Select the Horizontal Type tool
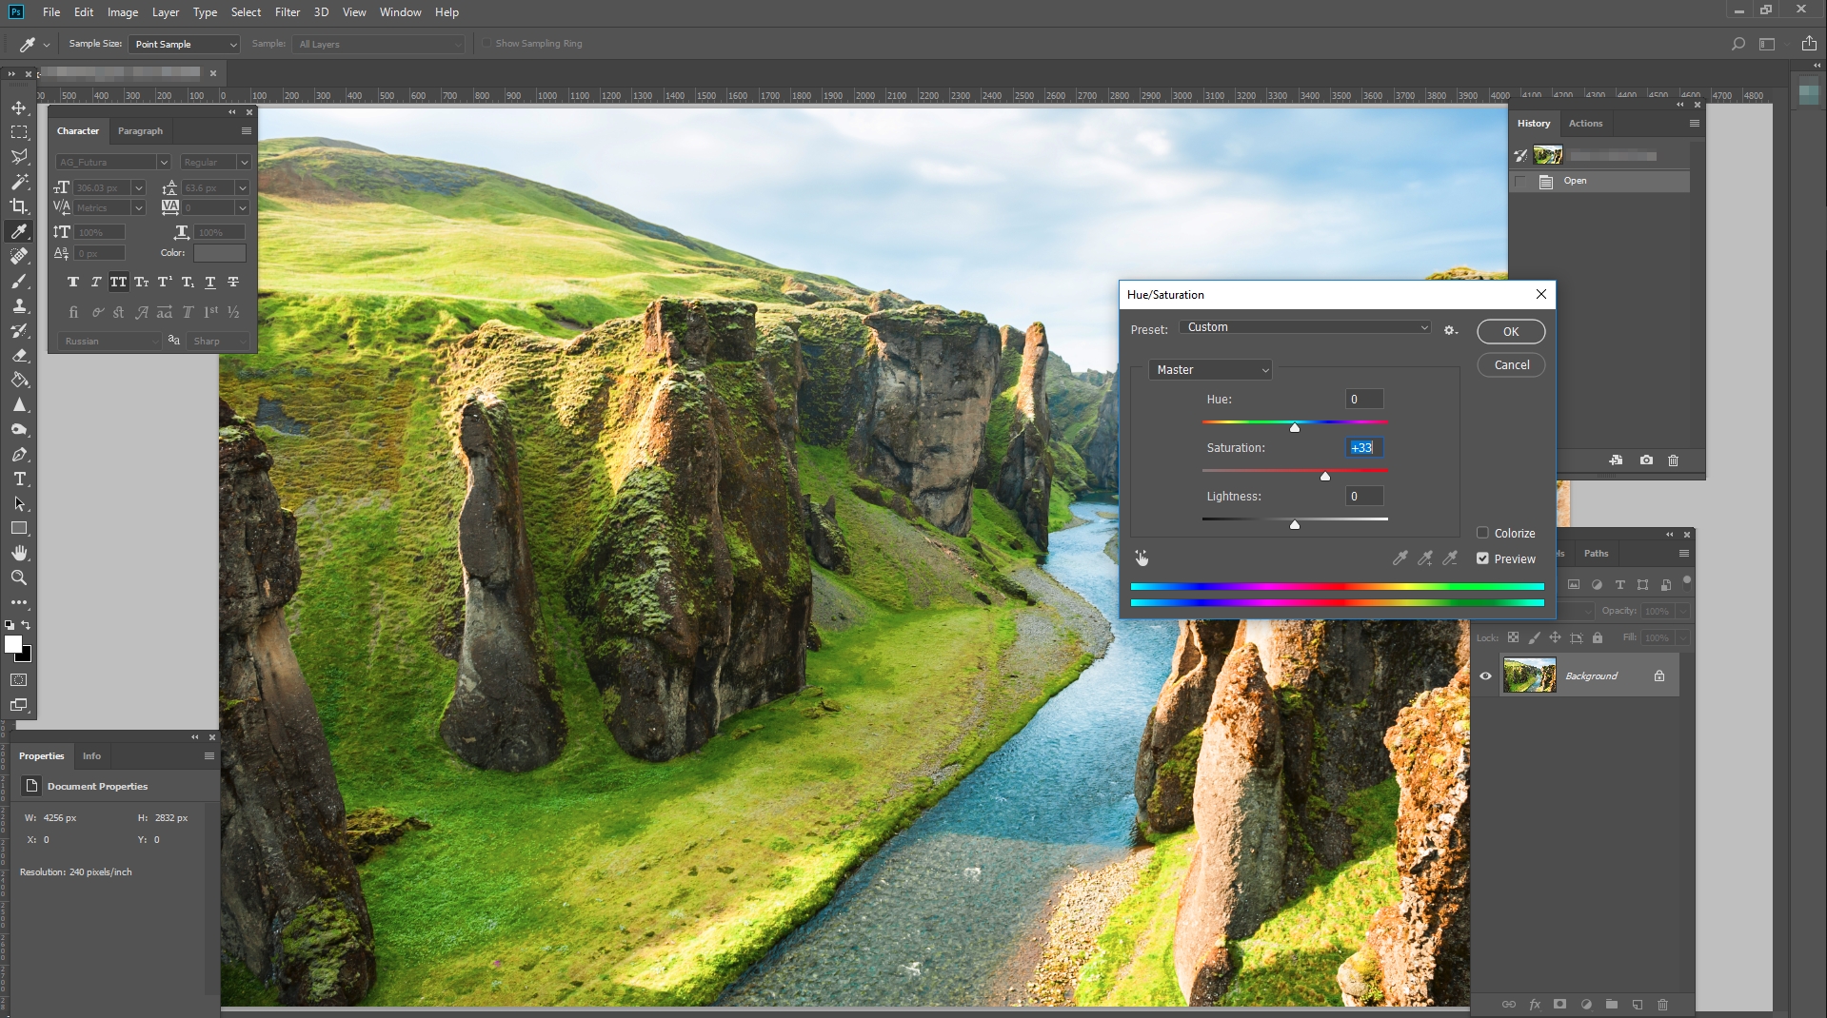1827x1018 pixels. click(x=18, y=480)
